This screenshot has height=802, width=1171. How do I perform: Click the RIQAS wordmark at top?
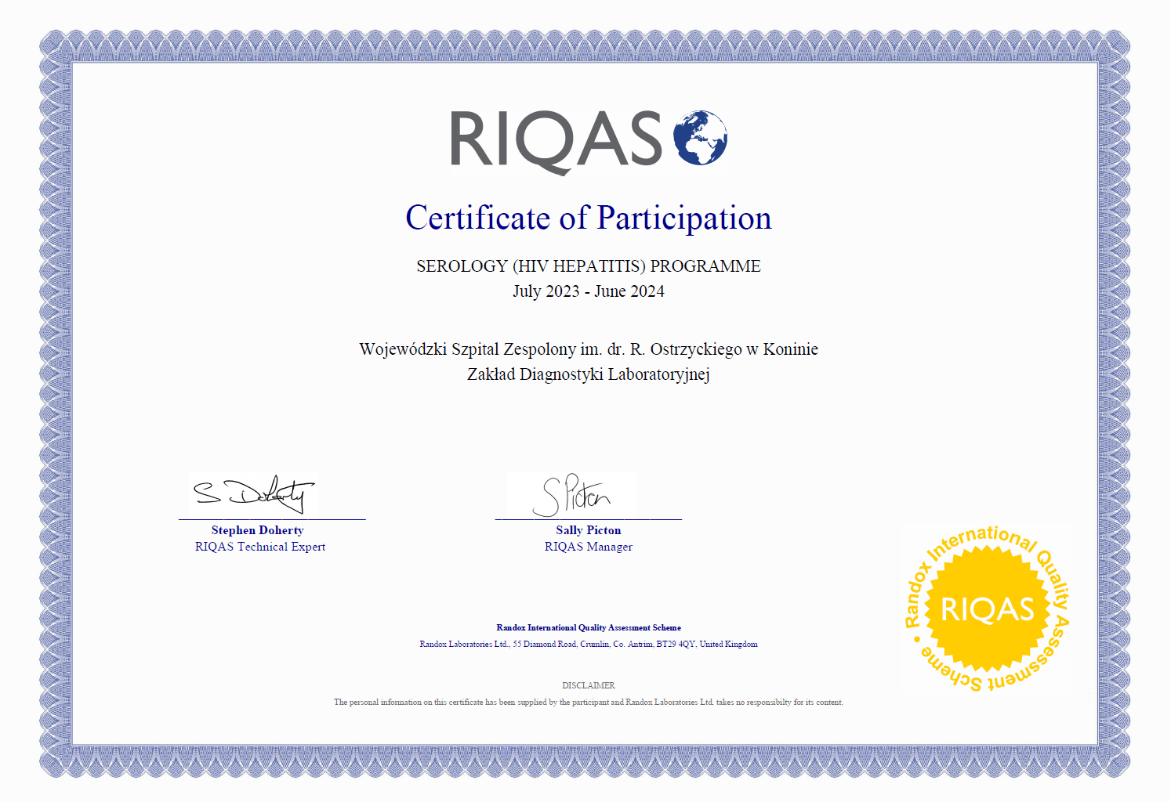(x=556, y=141)
